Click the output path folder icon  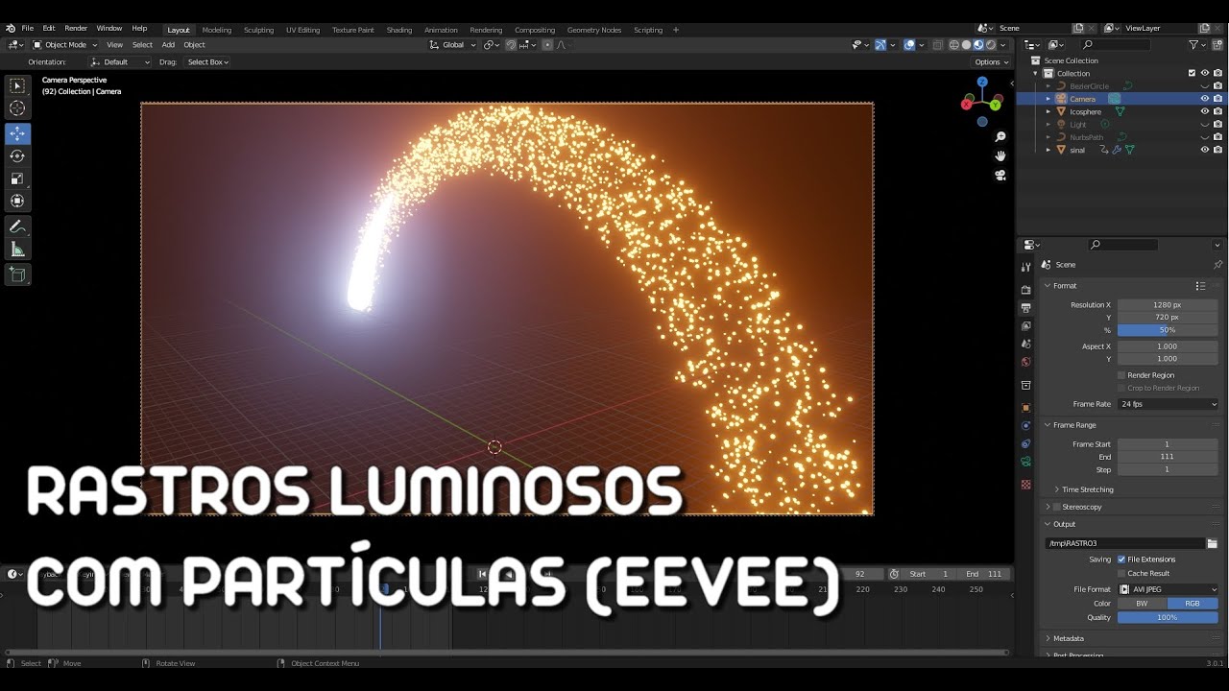click(x=1212, y=543)
